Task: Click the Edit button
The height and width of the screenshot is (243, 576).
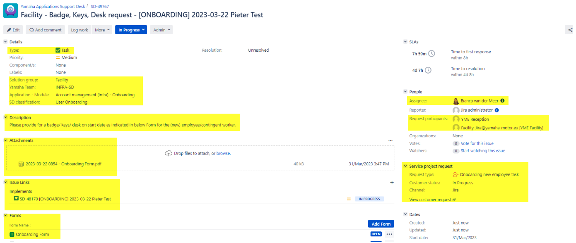Action: tap(13, 30)
